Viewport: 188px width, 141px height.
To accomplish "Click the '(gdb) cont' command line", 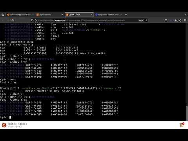I will click(8, 80).
